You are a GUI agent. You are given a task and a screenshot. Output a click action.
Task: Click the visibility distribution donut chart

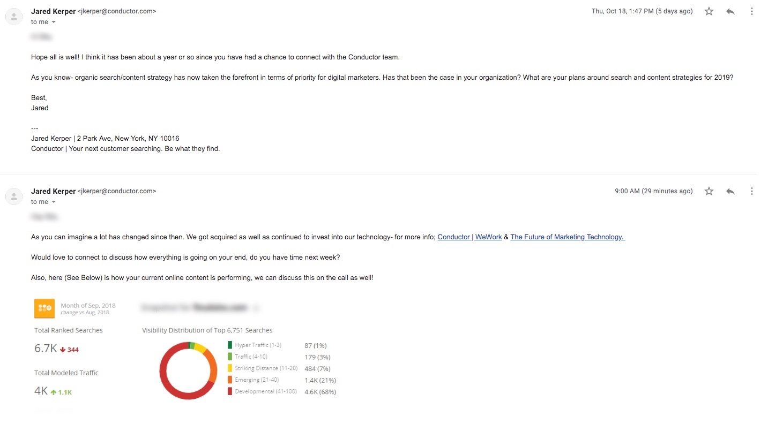[x=188, y=370]
